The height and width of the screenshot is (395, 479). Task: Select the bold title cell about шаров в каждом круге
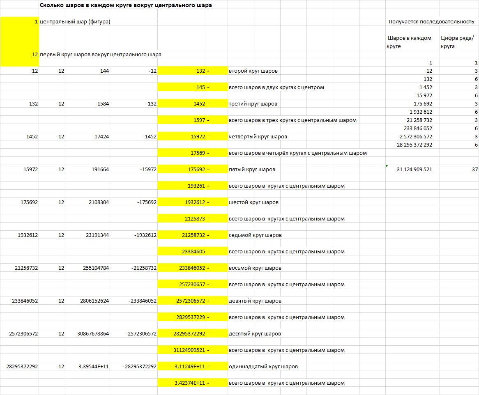click(126, 5)
